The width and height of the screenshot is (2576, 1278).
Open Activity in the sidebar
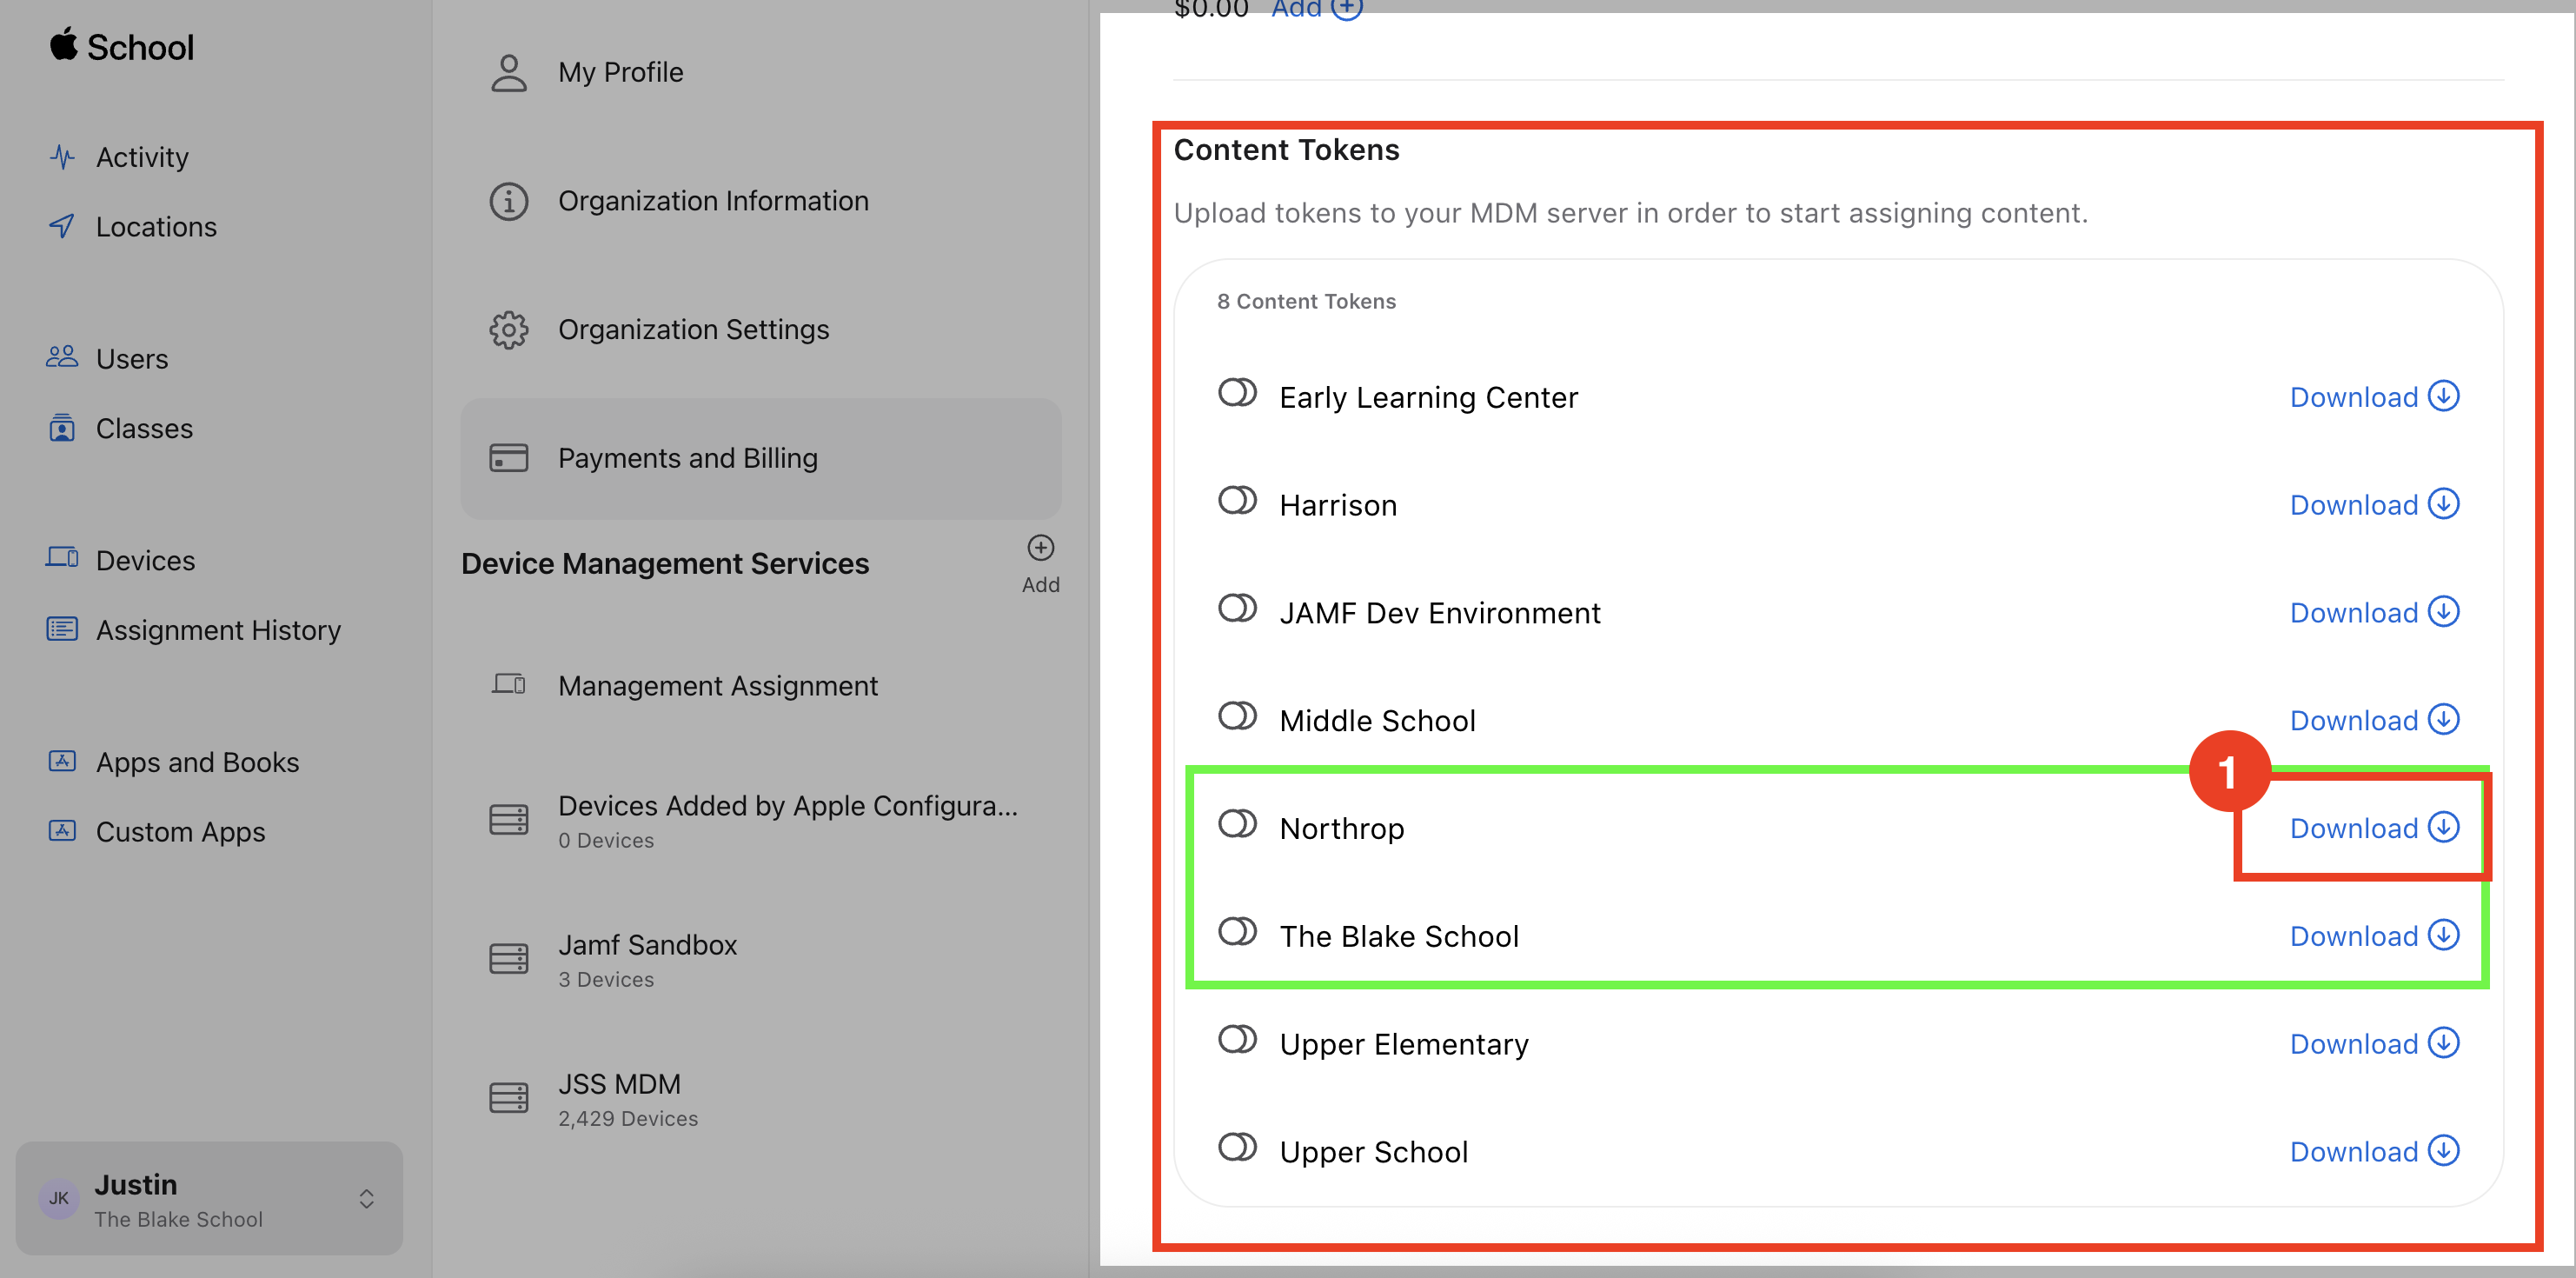coord(141,157)
